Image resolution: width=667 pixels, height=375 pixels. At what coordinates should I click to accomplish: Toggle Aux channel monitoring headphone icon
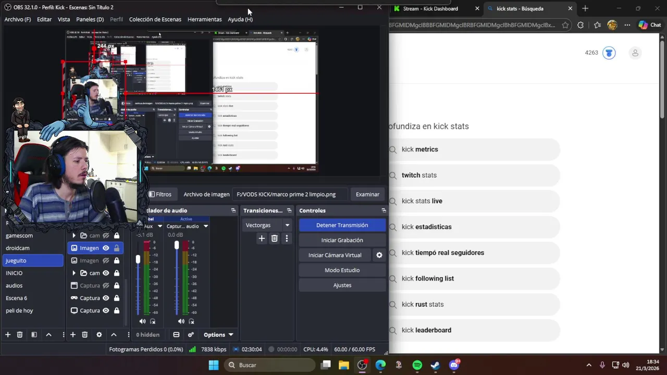coord(153,321)
